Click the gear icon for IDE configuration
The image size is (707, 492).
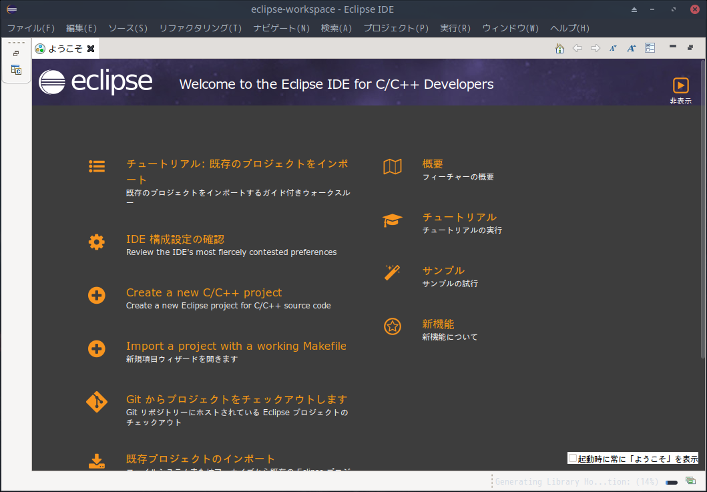tap(97, 242)
